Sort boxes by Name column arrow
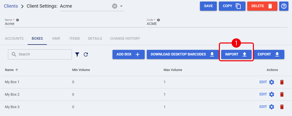This screenshot has height=116, width=292. point(17,70)
